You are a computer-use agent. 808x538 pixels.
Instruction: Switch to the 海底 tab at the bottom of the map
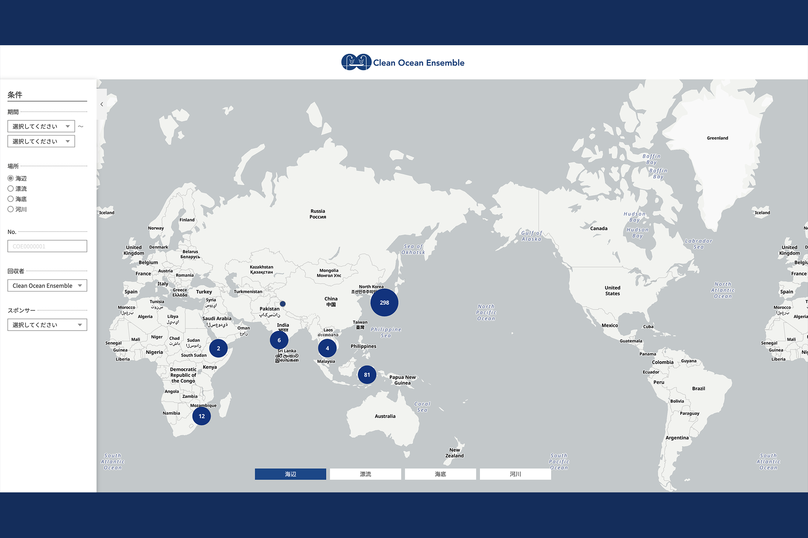440,474
